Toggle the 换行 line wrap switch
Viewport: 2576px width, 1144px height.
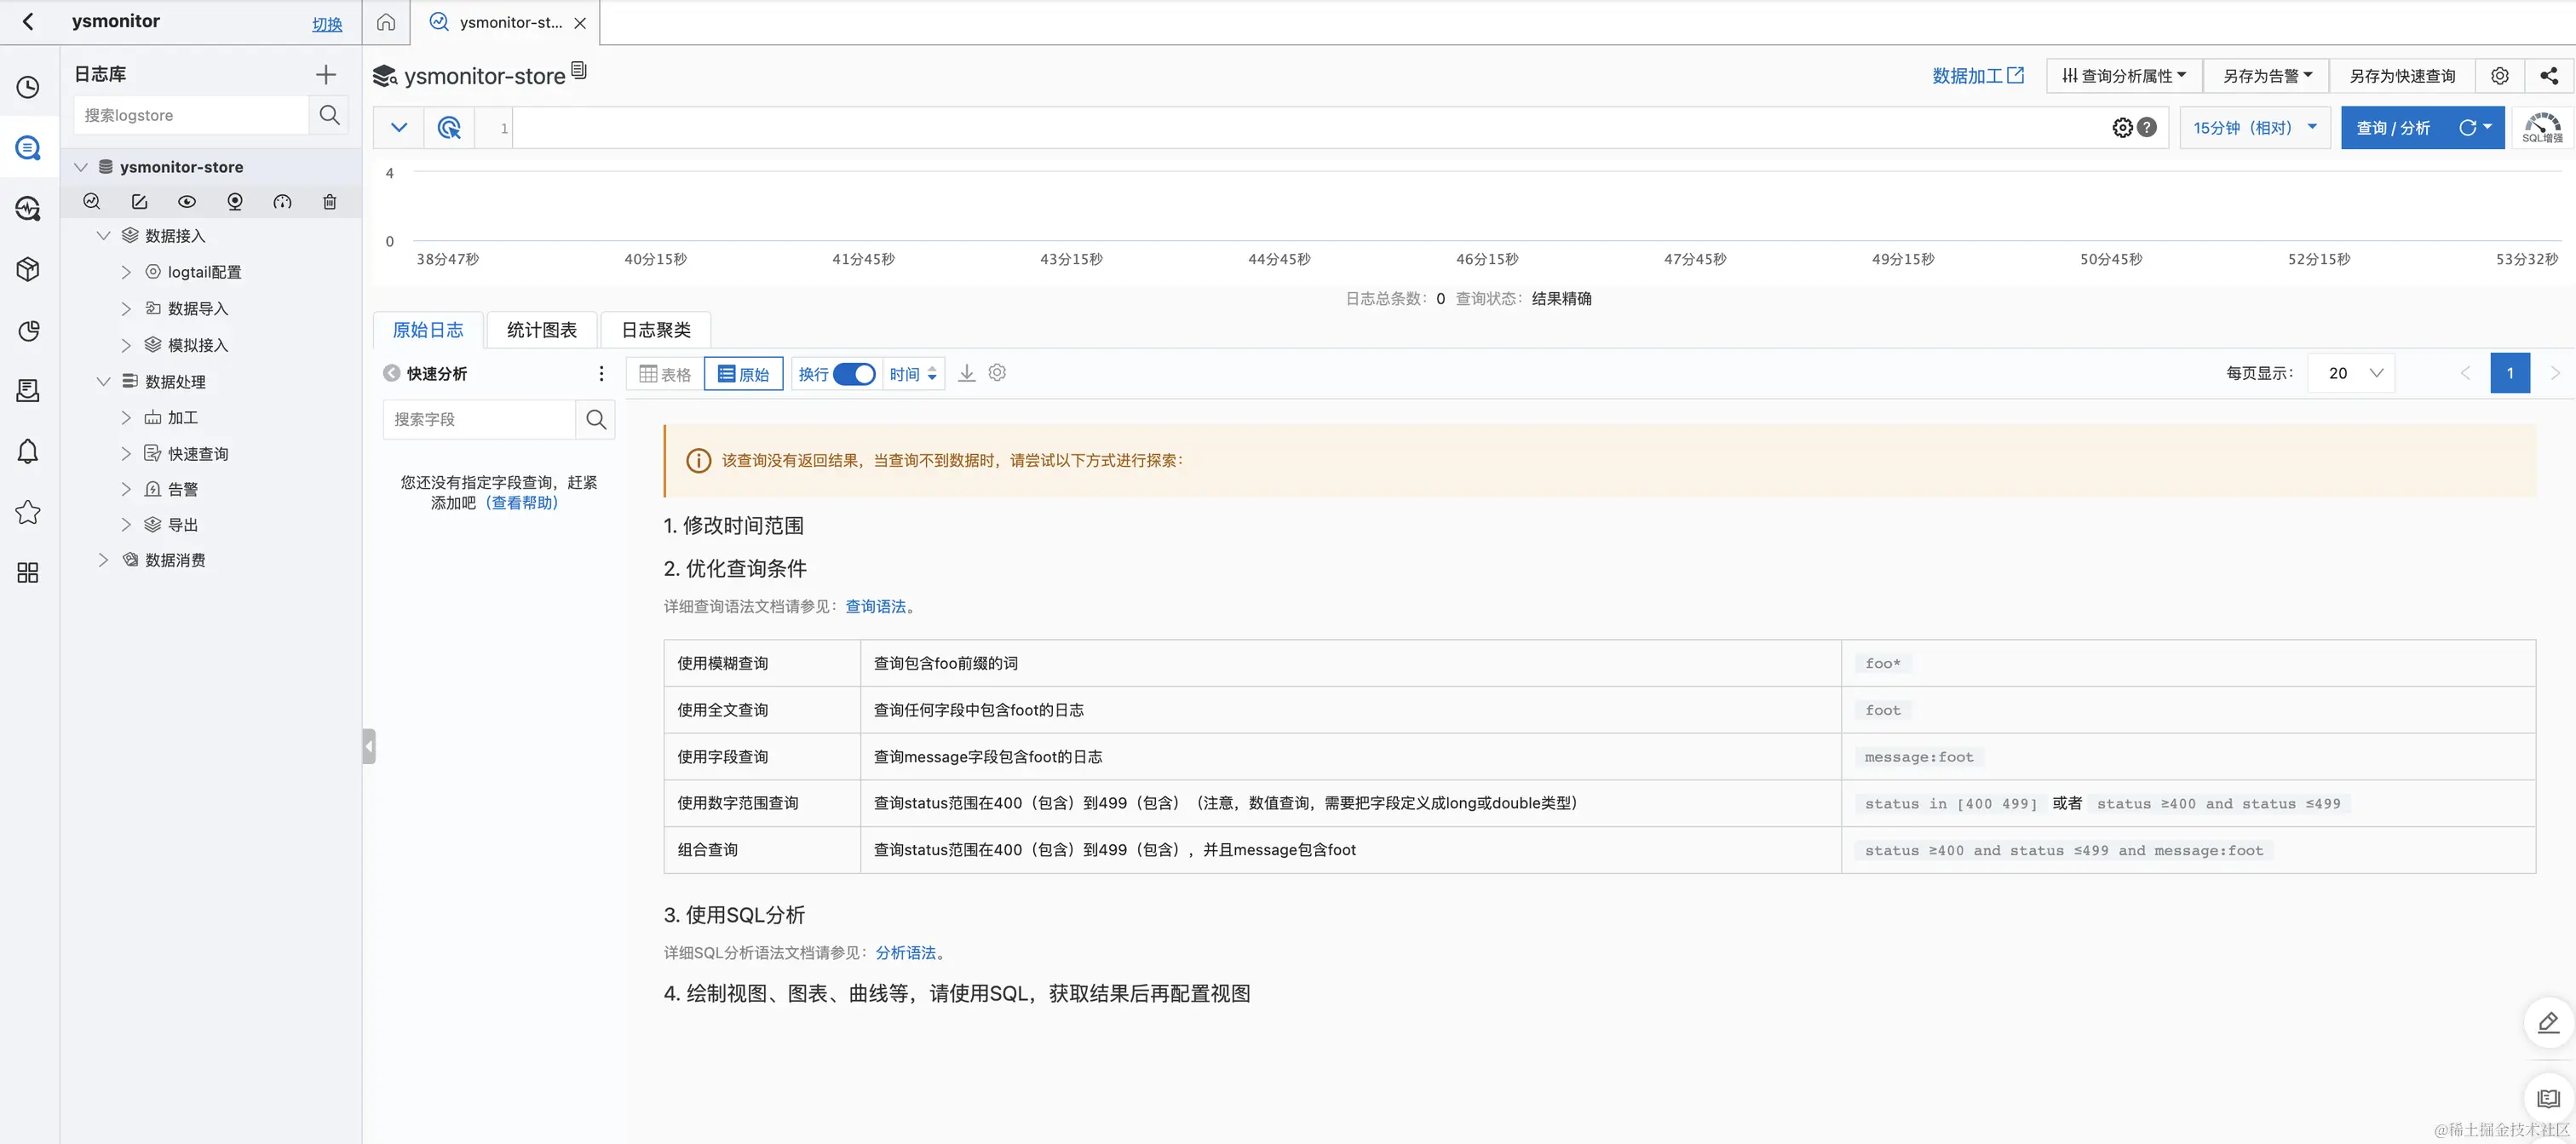853,374
